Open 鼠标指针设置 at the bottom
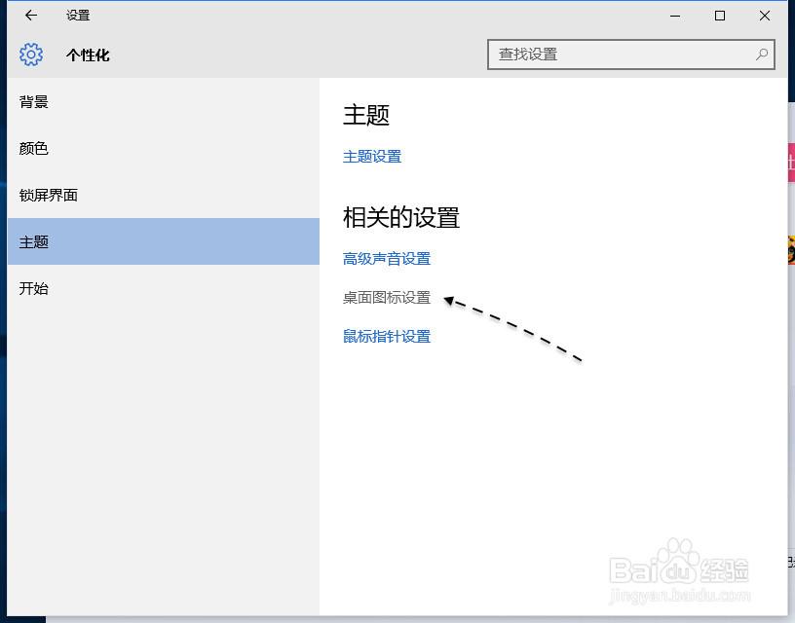This screenshot has width=795, height=623. point(388,335)
